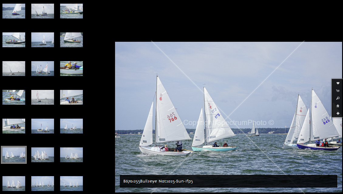
Task: Select bottom-middle thumbnail showing a fleet of sailboats
Action: [x=42, y=183]
